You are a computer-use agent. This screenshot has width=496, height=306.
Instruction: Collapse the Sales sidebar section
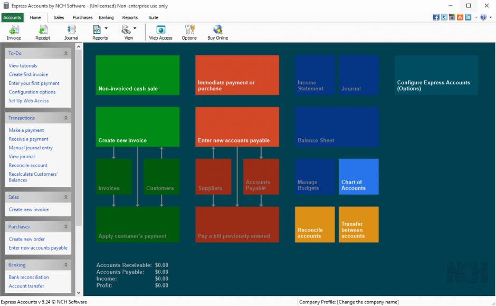(66, 197)
